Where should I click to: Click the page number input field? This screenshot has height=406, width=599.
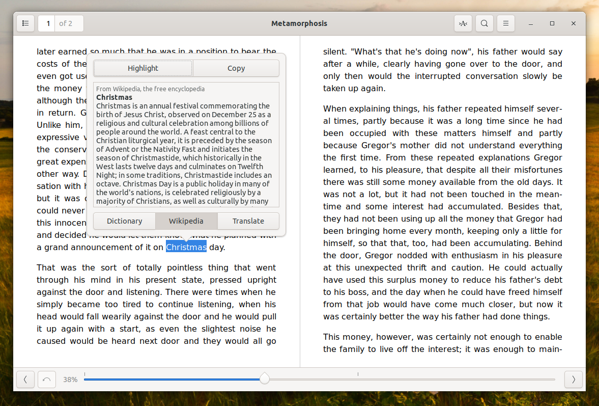pos(46,23)
